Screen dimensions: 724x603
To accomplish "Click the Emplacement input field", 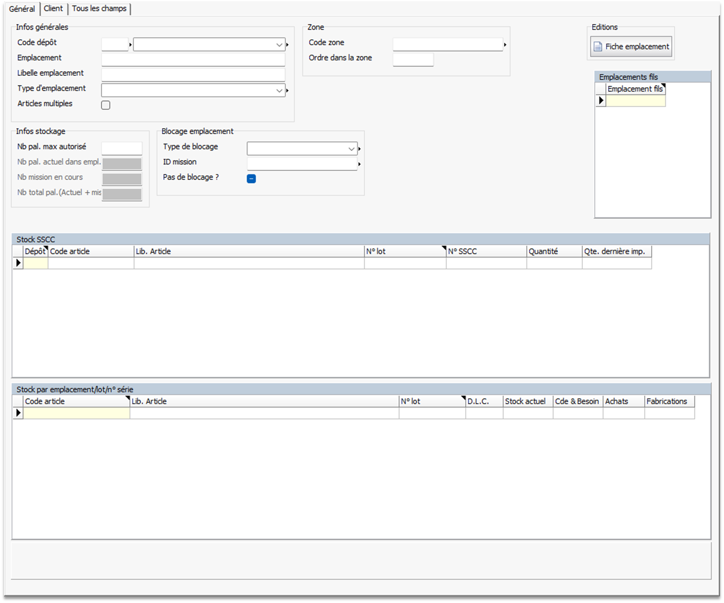I will 193,60.
